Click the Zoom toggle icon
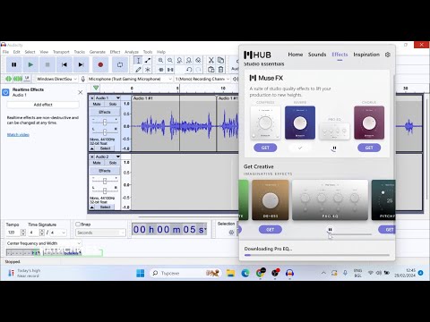 pyautogui.click(x=198, y=60)
